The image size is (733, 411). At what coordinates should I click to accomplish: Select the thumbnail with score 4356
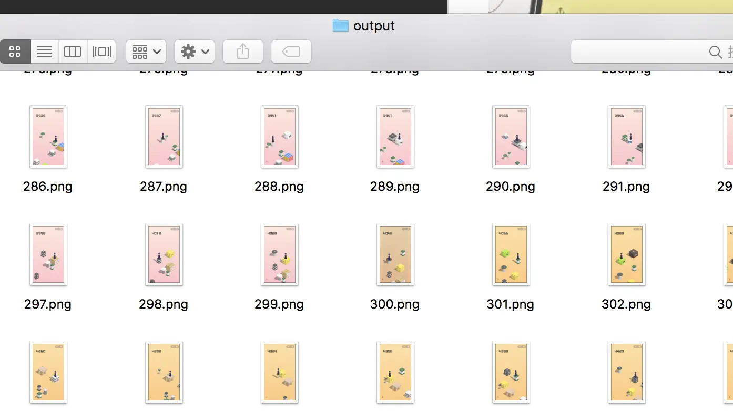click(395, 372)
